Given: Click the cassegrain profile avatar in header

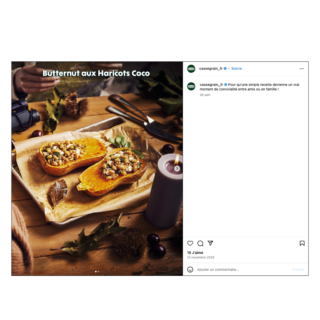Looking at the screenshot, I should pyautogui.click(x=191, y=69).
